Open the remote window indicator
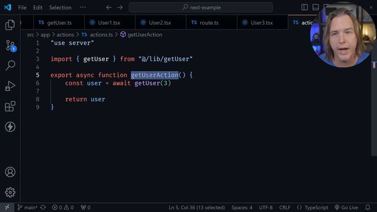377x212 pixels. pos(7,207)
